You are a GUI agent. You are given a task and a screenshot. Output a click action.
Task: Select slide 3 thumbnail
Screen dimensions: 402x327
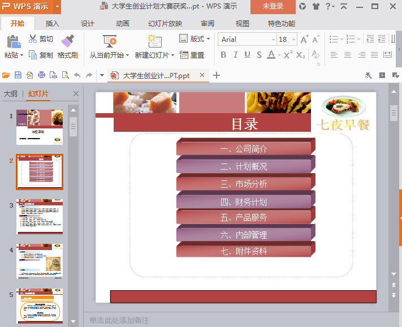coord(40,217)
